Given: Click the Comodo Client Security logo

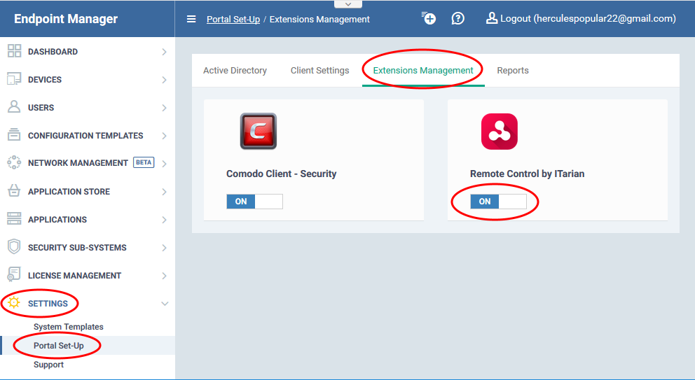Looking at the screenshot, I should pyautogui.click(x=259, y=131).
